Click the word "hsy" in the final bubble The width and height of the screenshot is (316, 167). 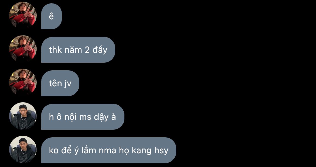click(161, 151)
